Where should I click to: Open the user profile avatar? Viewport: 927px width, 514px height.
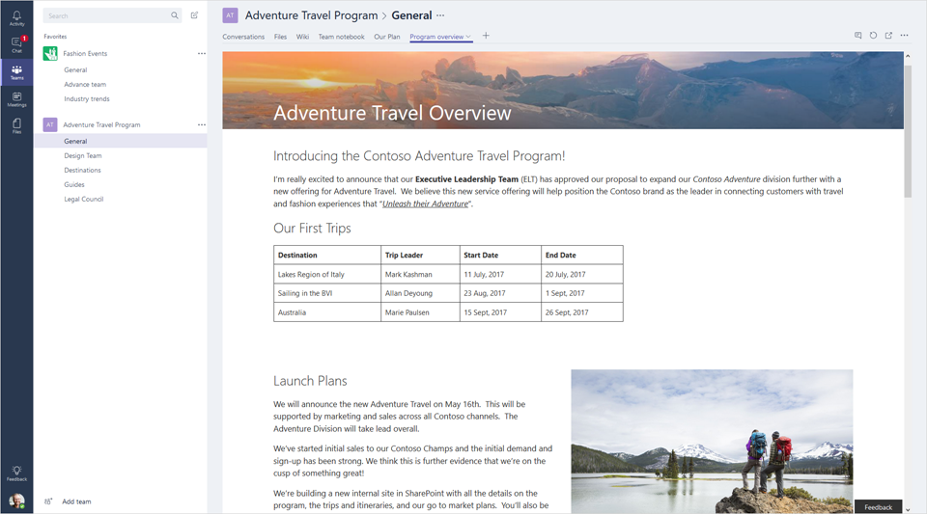[17, 501]
